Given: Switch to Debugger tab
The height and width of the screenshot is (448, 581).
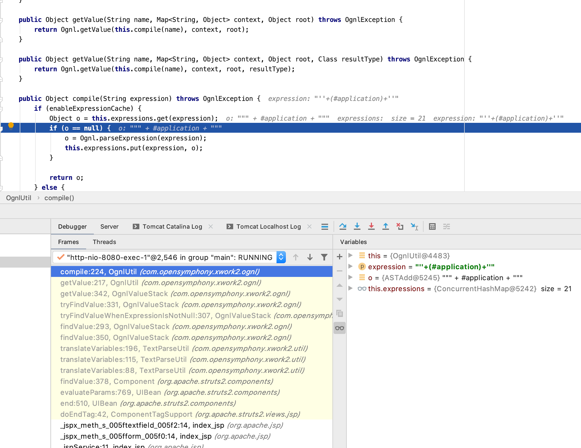Looking at the screenshot, I should (x=72, y=226).
